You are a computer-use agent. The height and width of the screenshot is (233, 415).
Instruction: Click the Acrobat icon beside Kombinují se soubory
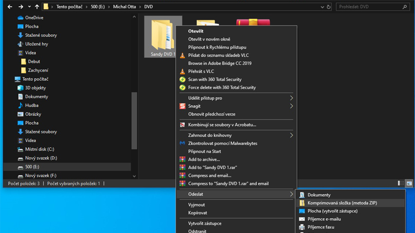[x=182, y=125]
